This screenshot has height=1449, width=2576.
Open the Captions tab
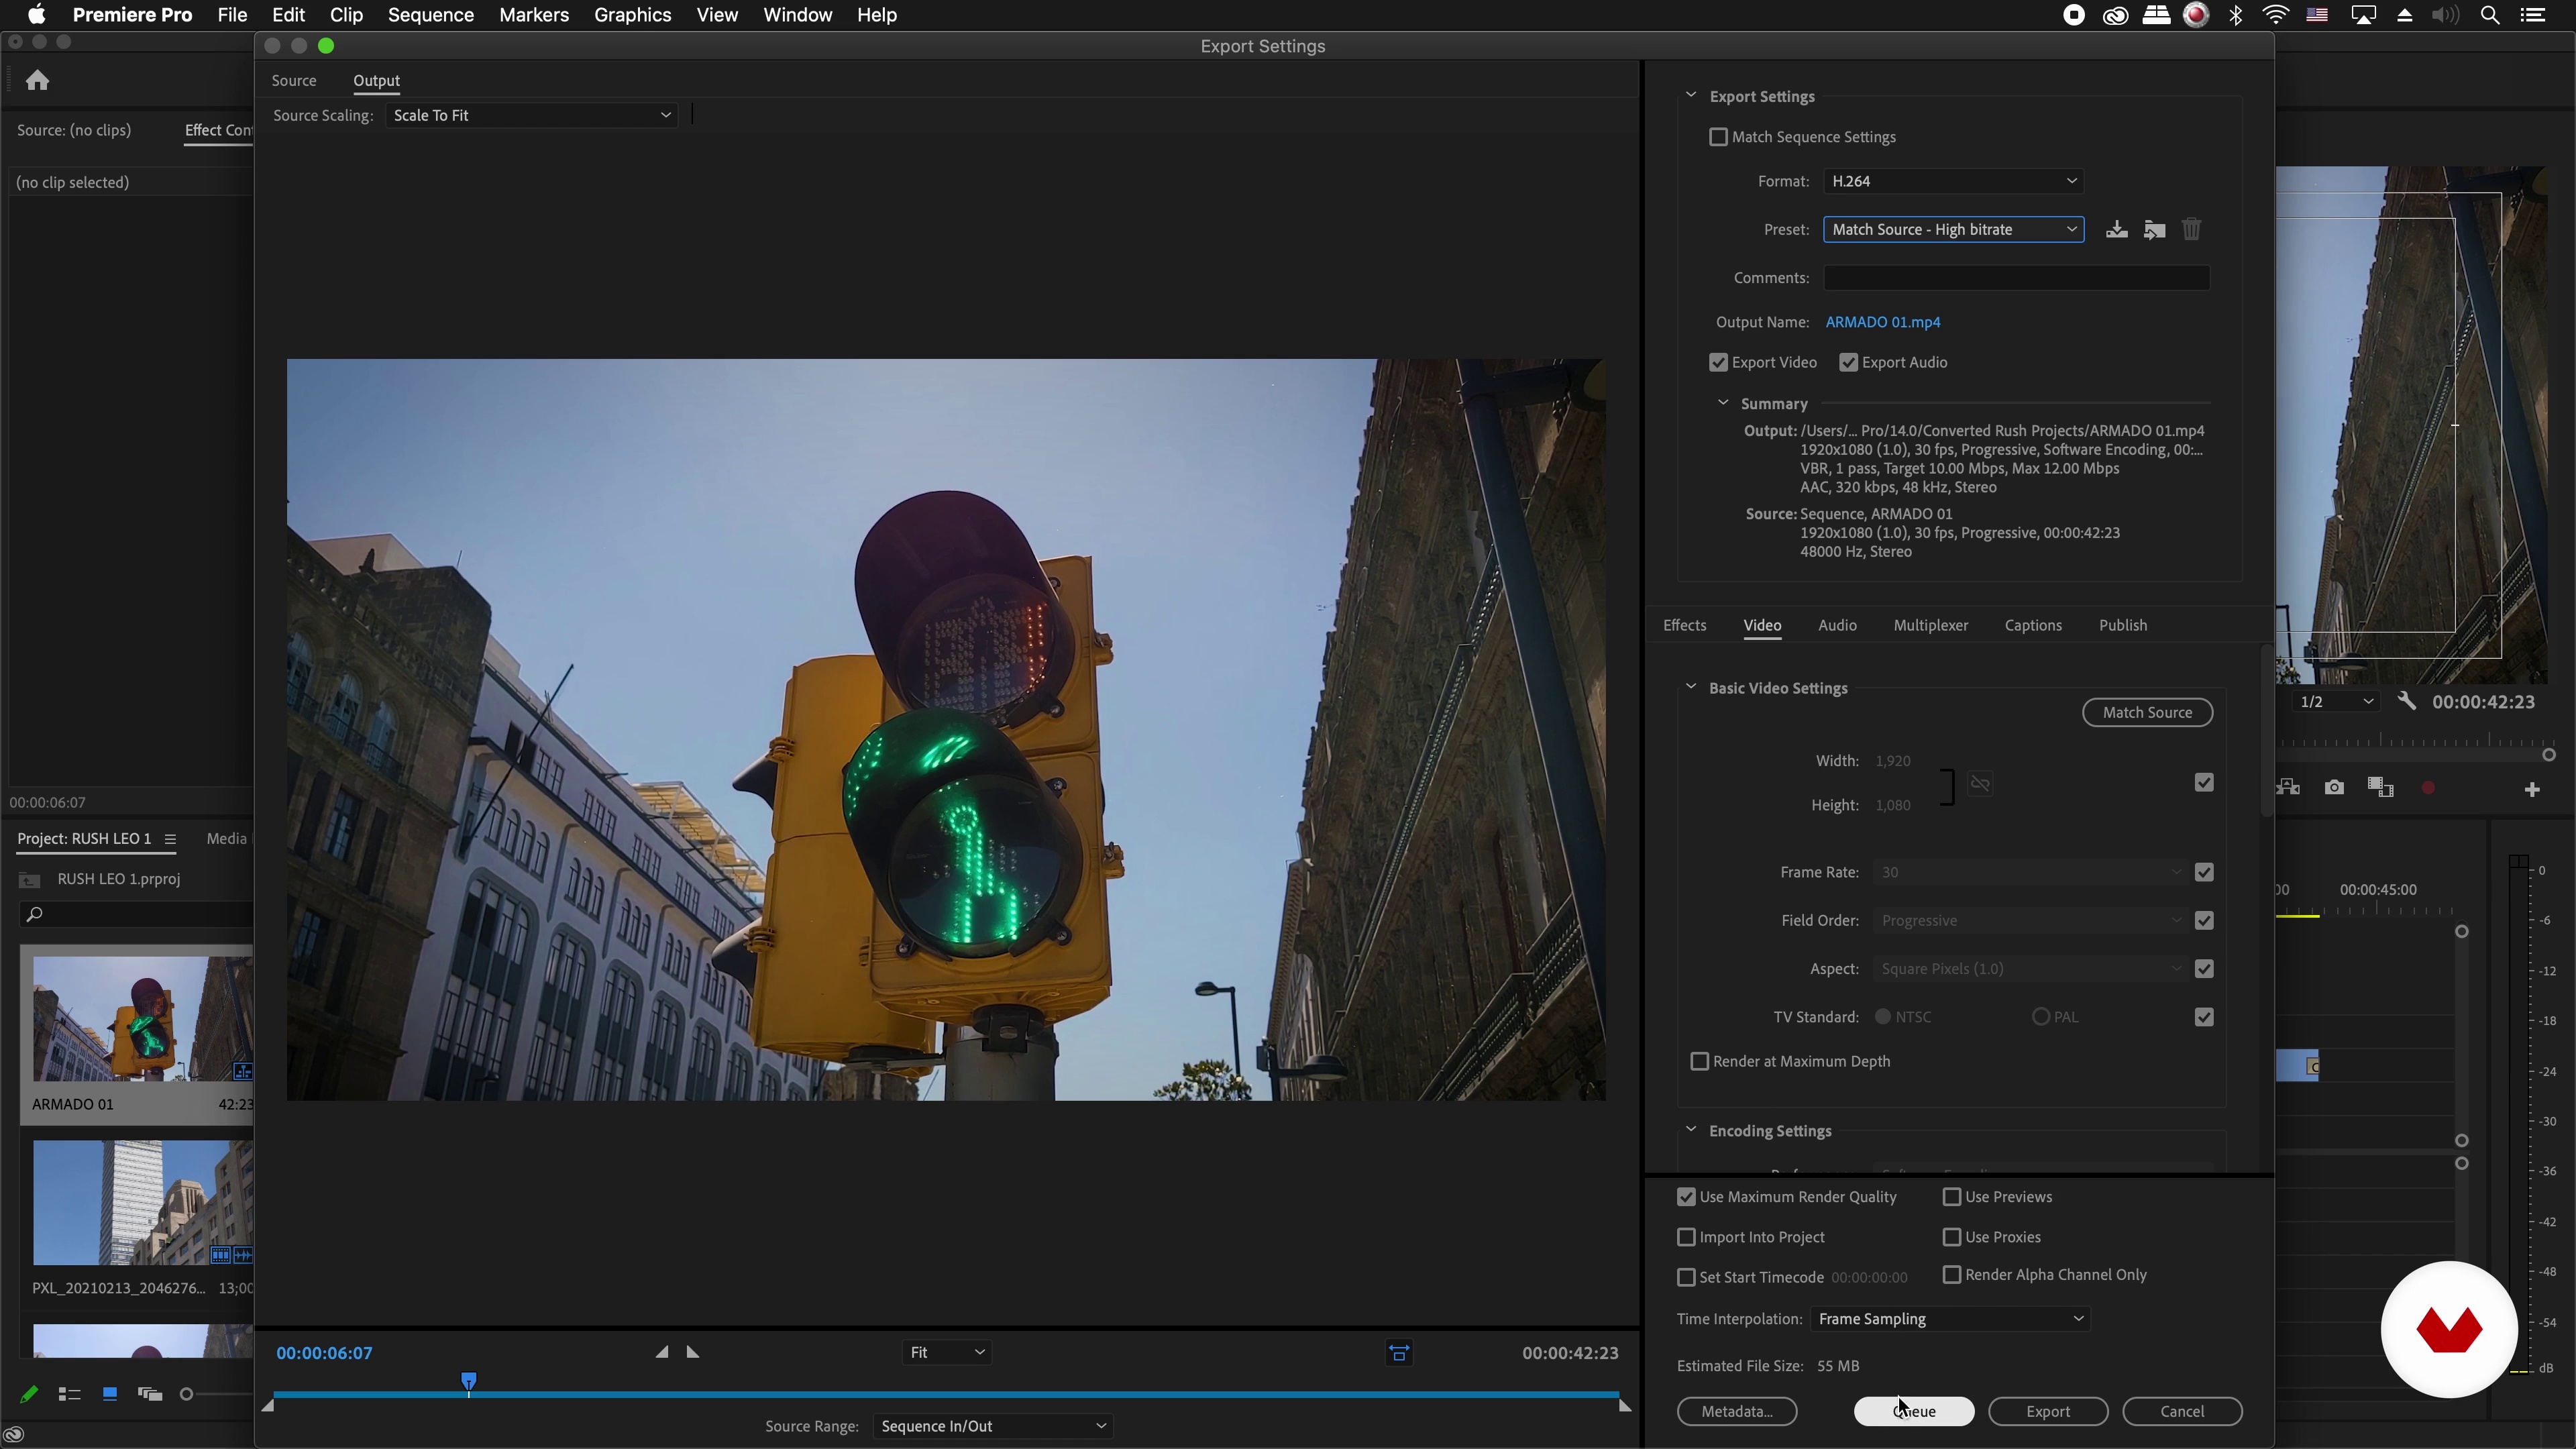coord(2033,625)
